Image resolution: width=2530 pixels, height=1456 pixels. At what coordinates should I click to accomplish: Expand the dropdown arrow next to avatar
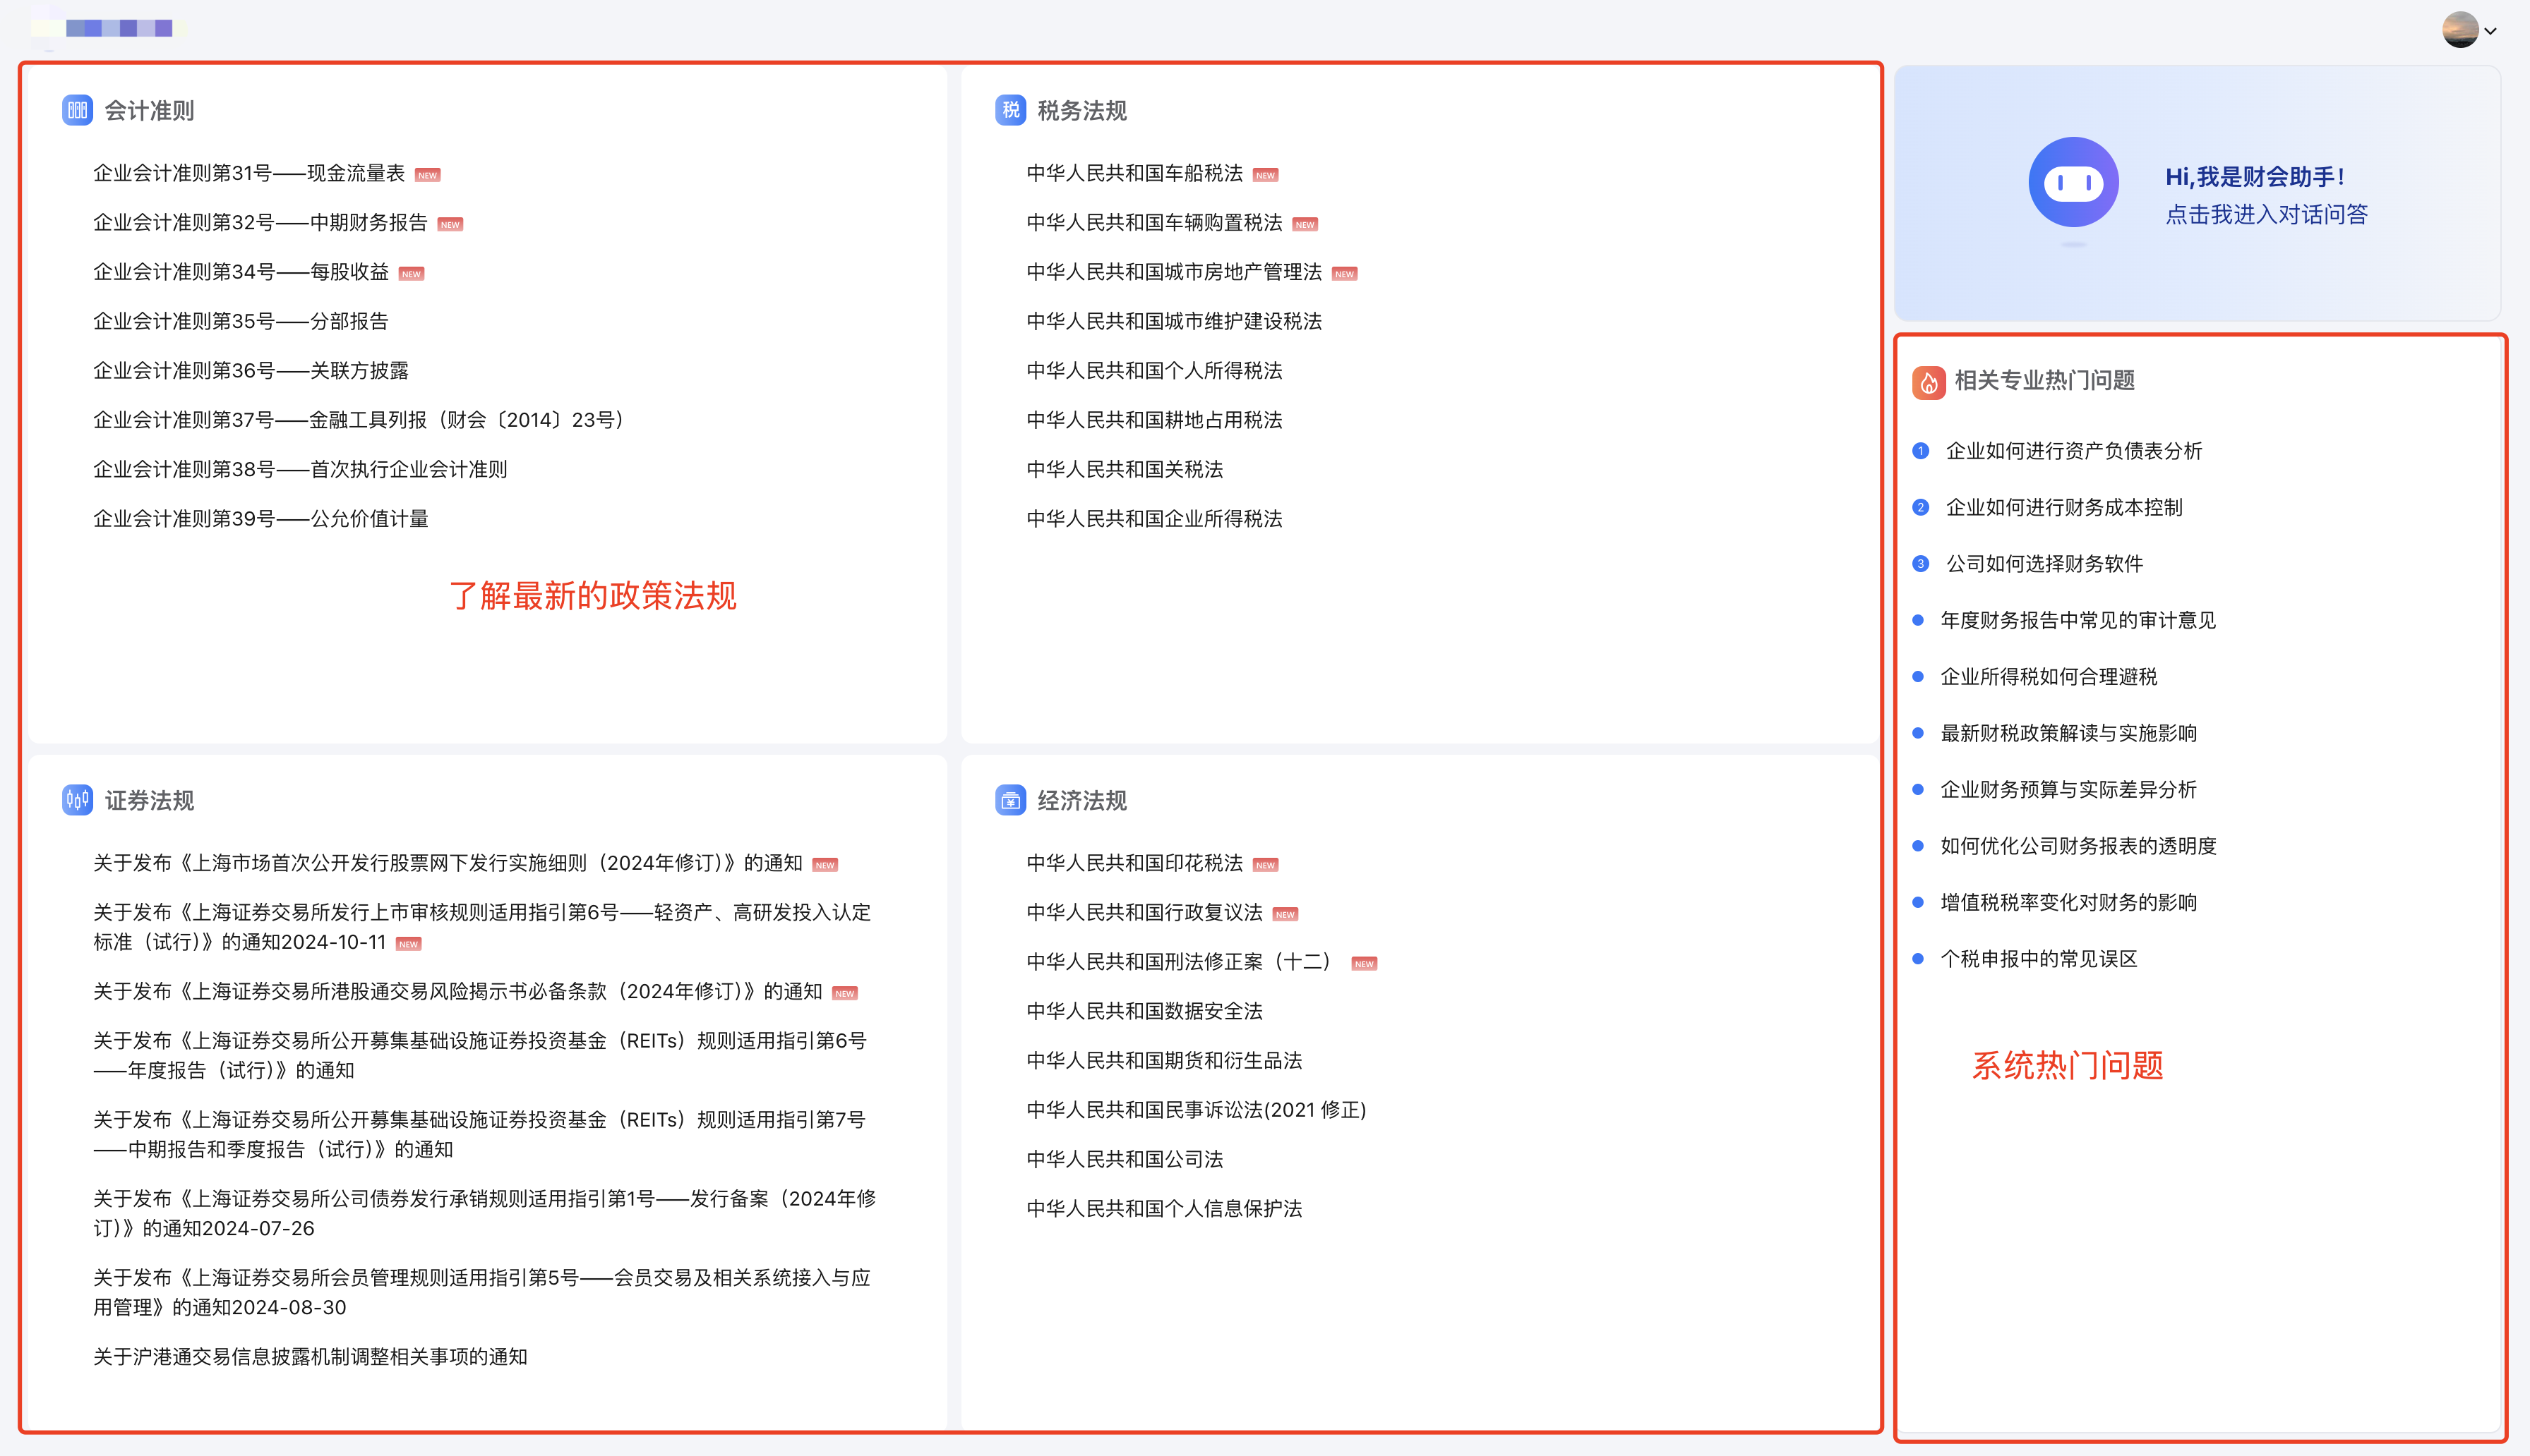[x=2491, y=31]
